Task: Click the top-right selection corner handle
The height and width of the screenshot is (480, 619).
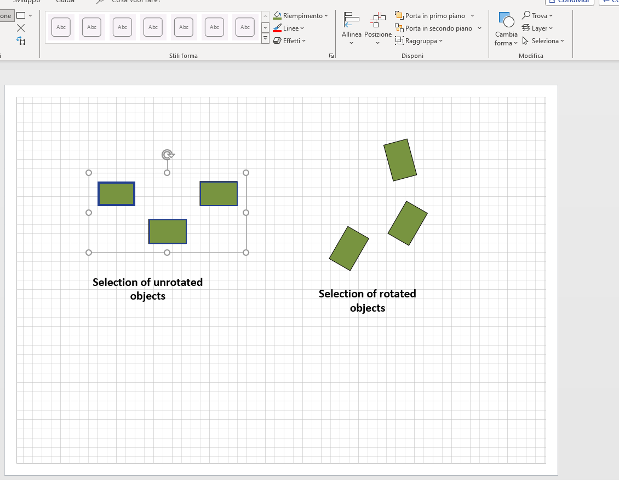Action: click(x=246, y=173)
